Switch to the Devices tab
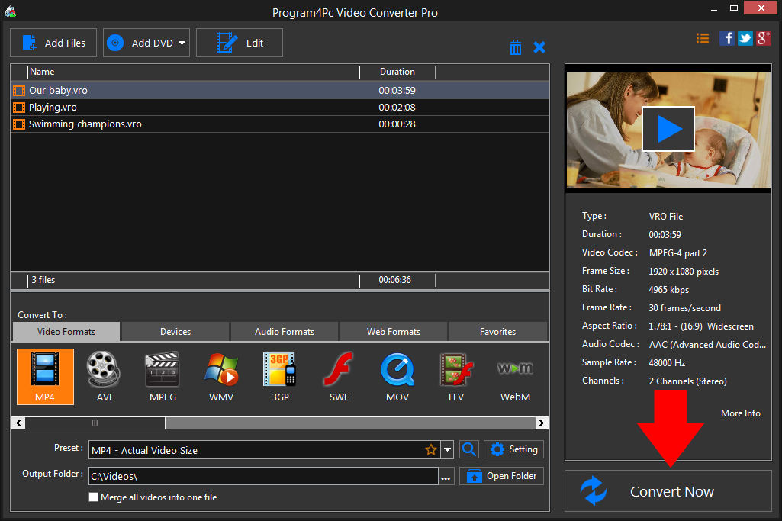Viewport: 782px width, 521px height. click(x=175, y=332)
